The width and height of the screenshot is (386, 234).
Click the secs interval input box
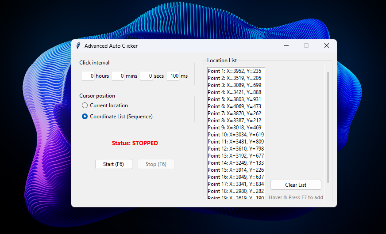(146, 76)
